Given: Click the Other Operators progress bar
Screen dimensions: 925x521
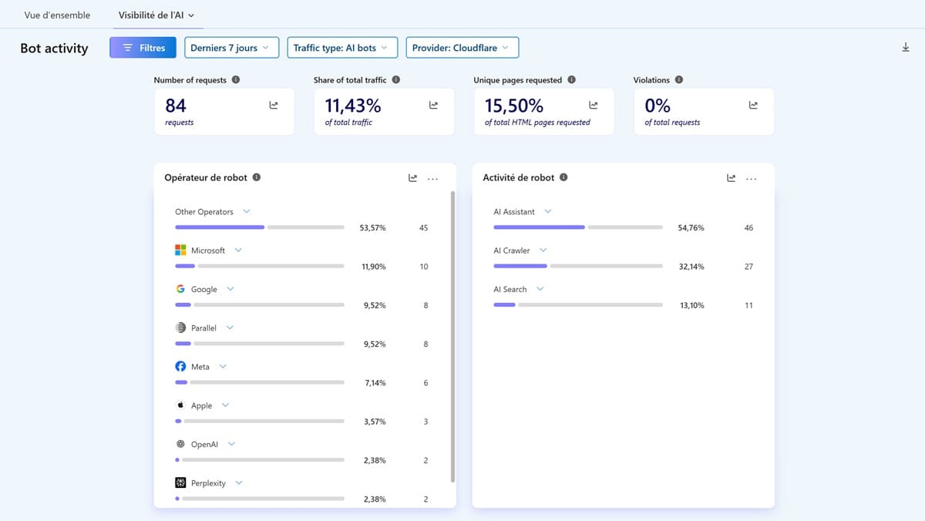Looking at the screenshot, I should [260, 227].
